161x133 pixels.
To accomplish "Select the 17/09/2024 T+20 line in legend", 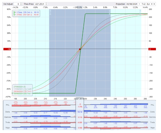I will 22,88.
